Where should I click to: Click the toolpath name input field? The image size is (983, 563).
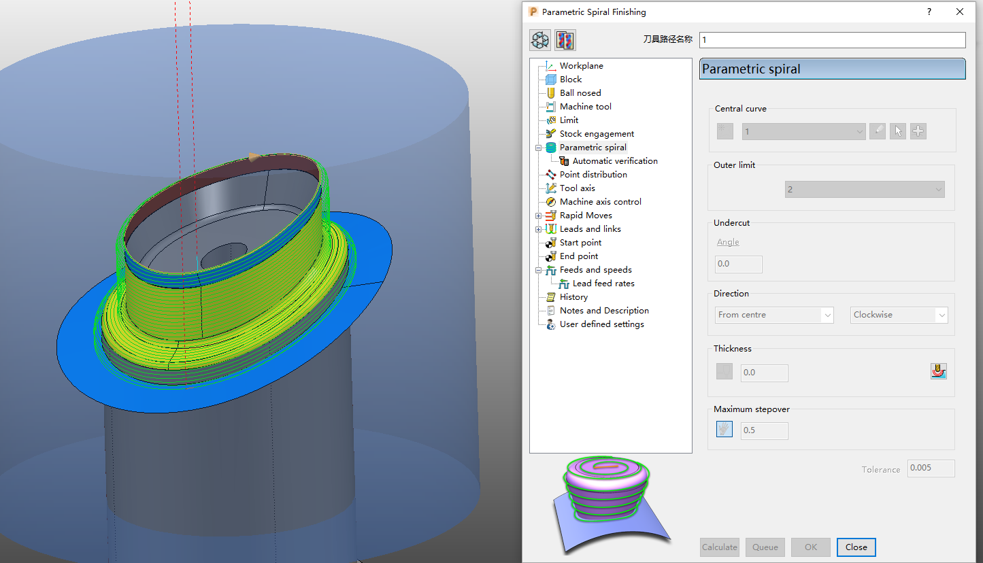tap(831, 39)
